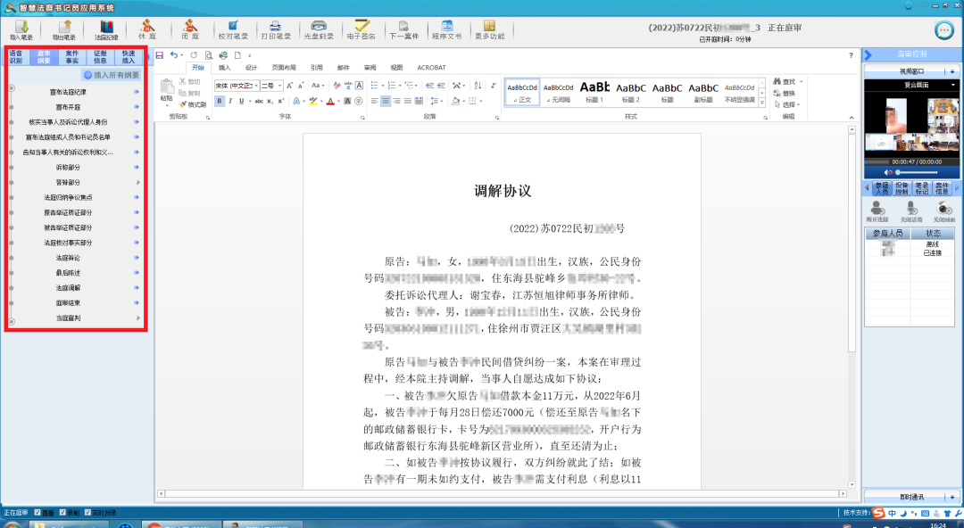This screenshot has width=964, height=528.
Task: Toggle the 实时刻录 checkbox
Action: 87,513
